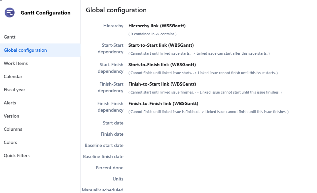Click the Start-Start dependency label
Viewport: 317px width, 193px height.
[x=110, y=48]
